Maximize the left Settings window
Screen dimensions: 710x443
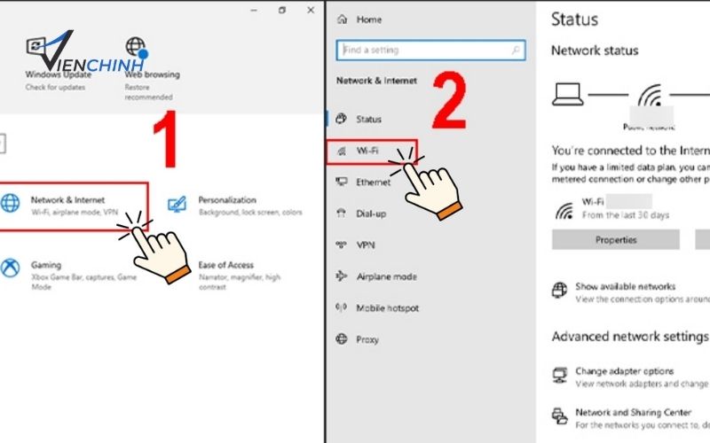click(282, 10)
